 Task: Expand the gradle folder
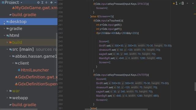4,28
